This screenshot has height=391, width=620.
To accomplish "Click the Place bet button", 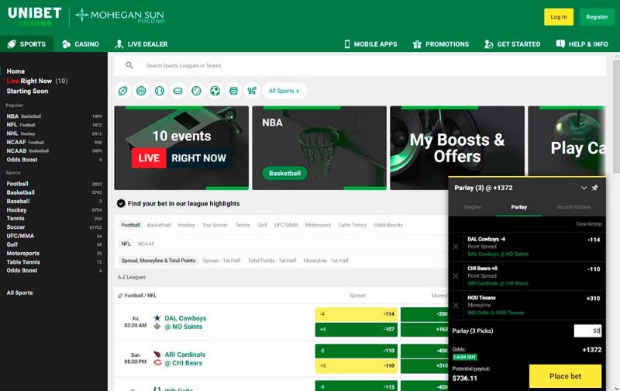I will pos(565,376).
